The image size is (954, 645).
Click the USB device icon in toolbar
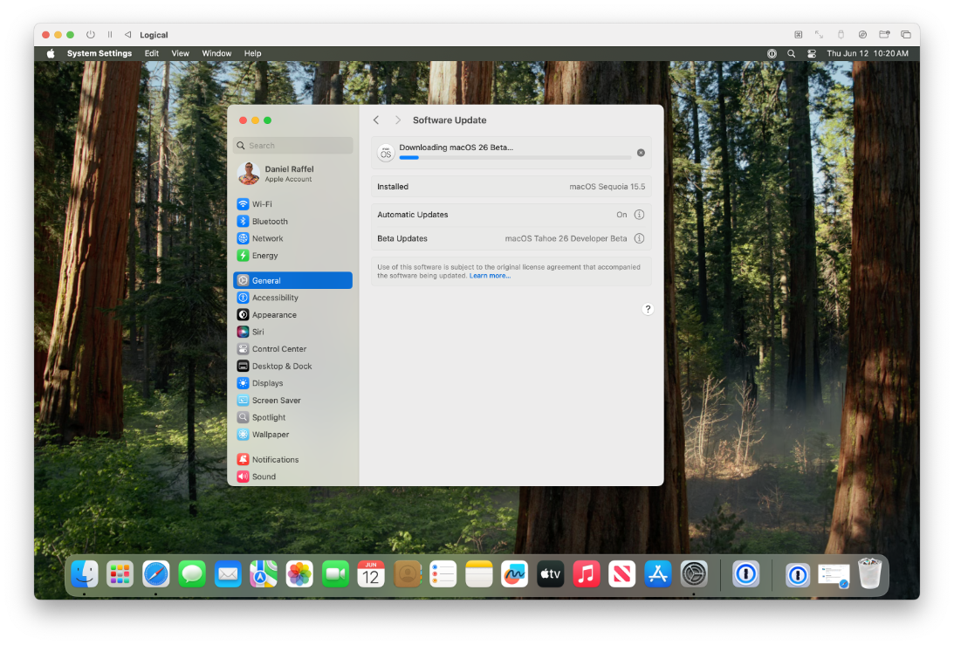(x=841, y=35)
